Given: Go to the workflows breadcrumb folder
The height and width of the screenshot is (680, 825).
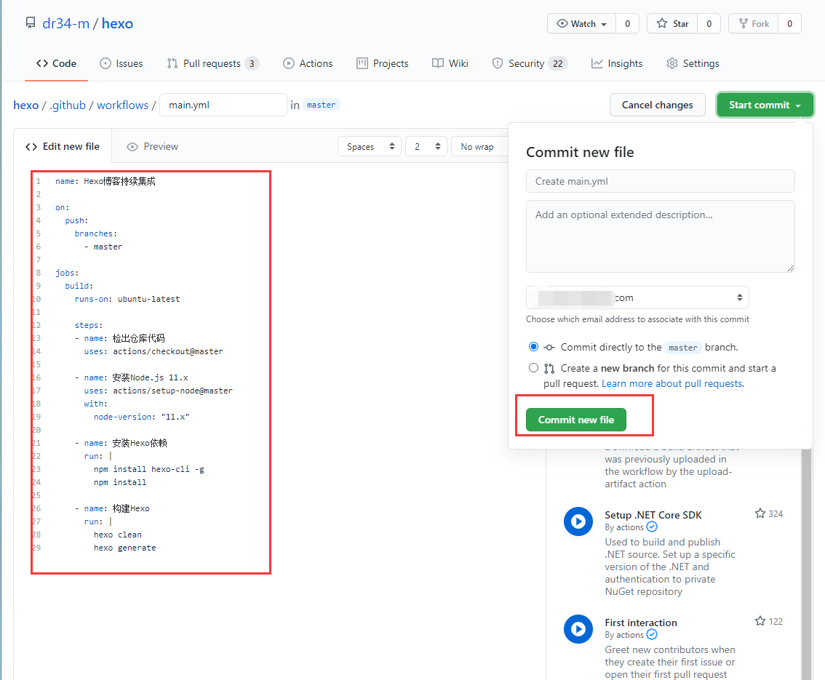Looking at the screenshot, I should pyautogui.click(x=123, y=105).
